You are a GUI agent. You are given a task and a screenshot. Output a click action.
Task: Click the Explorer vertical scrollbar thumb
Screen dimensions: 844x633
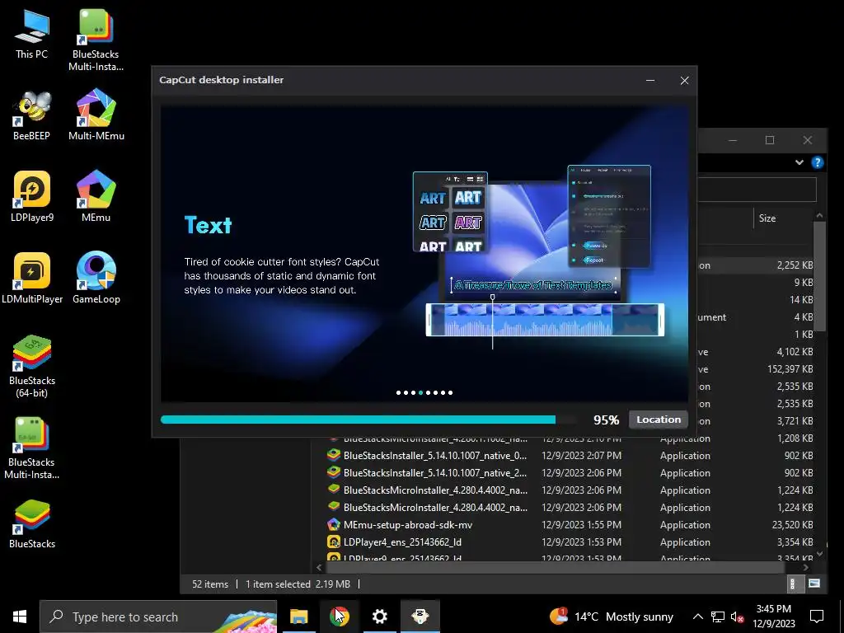coord(819,275)
